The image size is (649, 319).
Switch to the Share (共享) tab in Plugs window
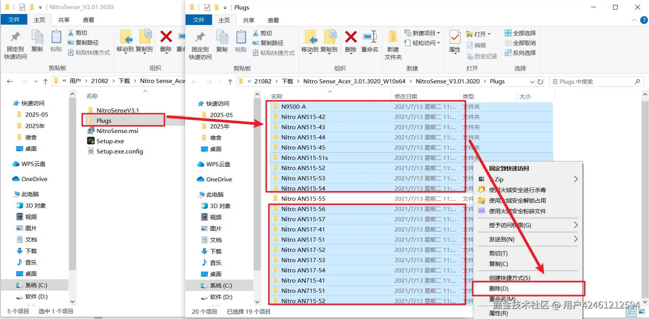point(249,20)
